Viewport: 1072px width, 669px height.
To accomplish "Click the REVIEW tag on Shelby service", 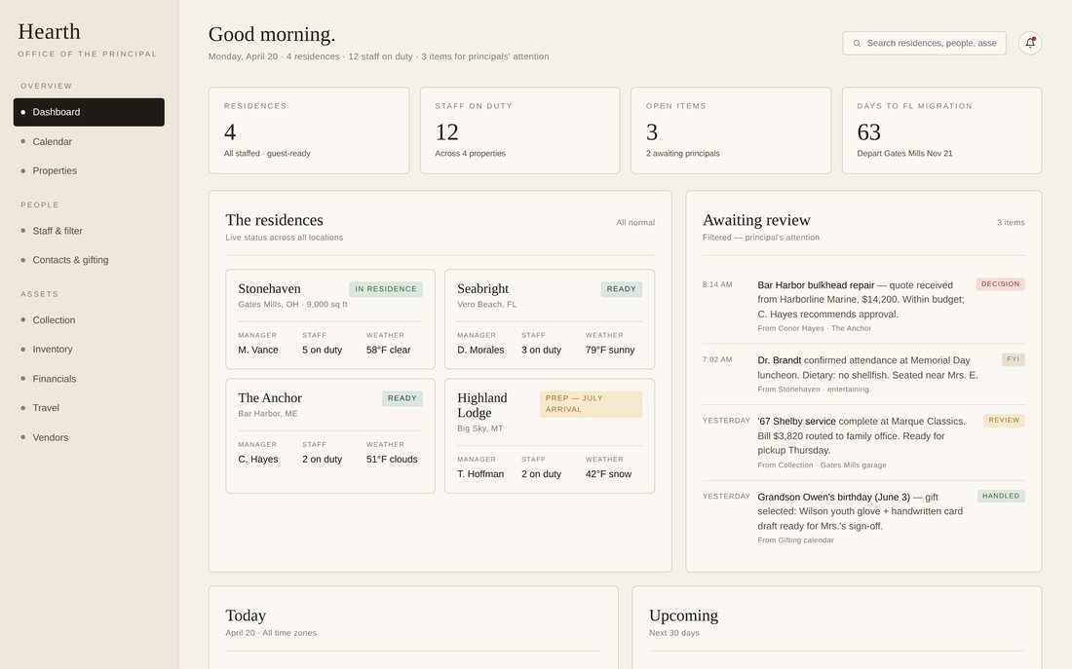I will pyautogui.click(x=1004, y=421).
